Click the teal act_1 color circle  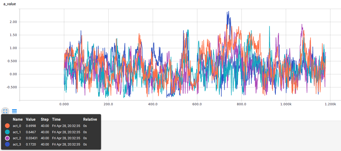coord(7,132)
